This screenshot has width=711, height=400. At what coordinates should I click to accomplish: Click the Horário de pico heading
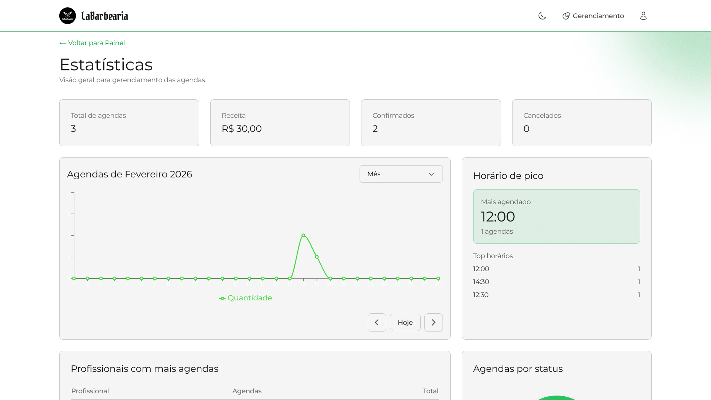[508, 176]
